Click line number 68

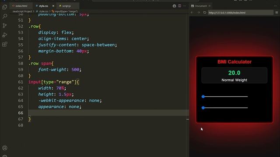21,125
